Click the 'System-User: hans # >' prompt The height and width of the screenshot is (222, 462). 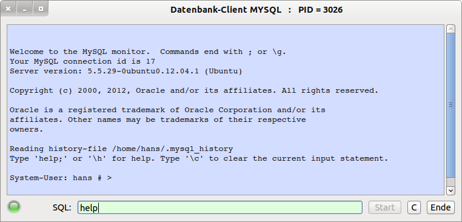tap(61, 178)
